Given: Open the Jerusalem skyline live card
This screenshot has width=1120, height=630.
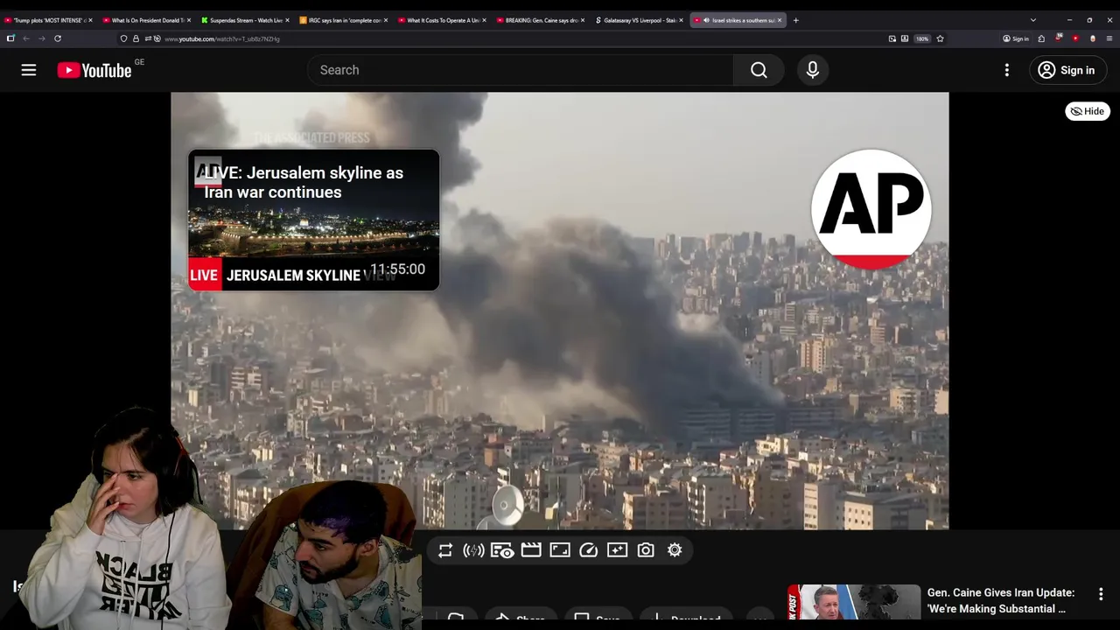Looking at the screenshot, I should pos(313,220).
